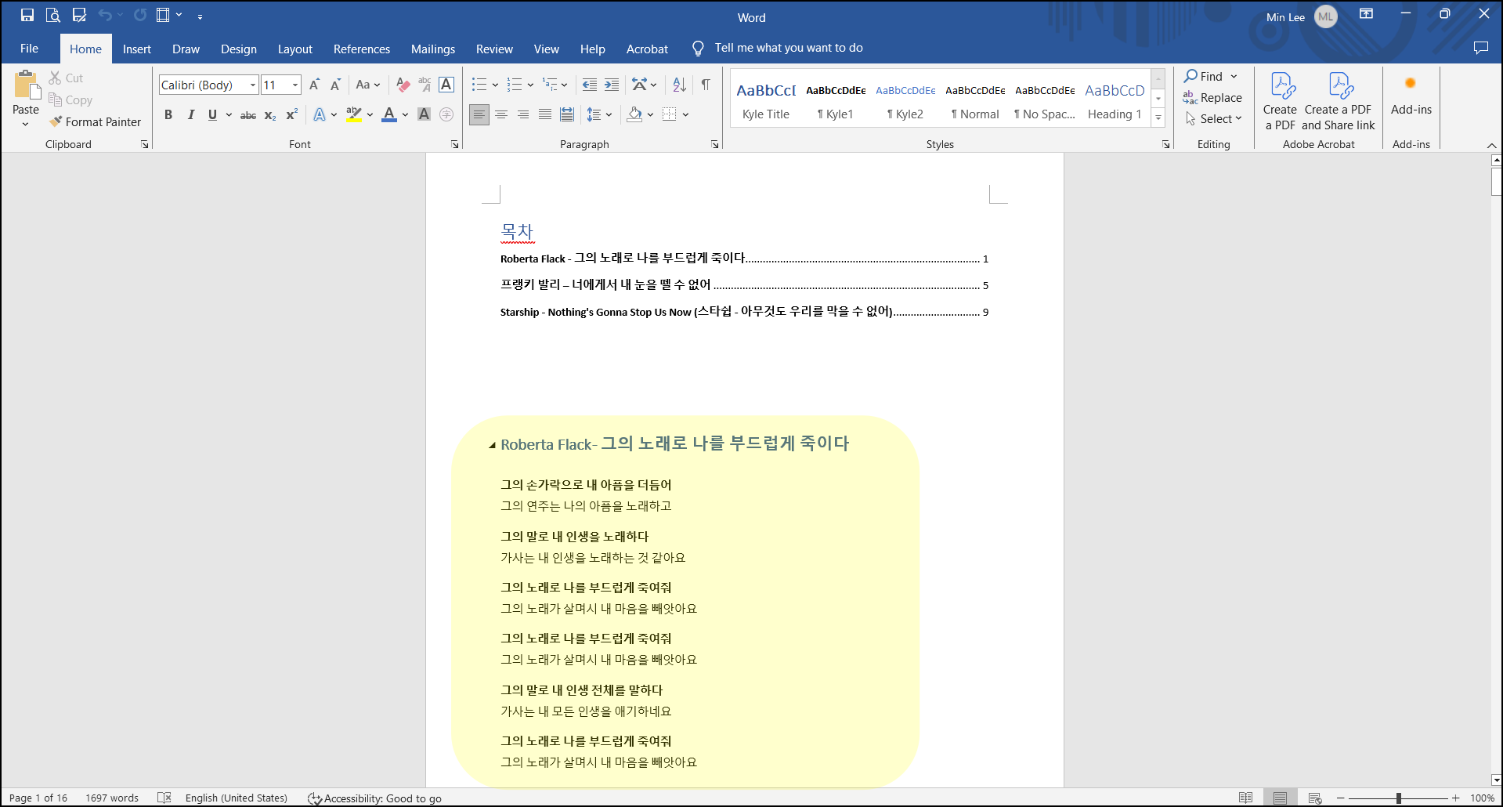Toggle Show/Hide paragraph marks
Image resolution: width=1503 pixels, height=807 pixels.
tap(706, 85)
